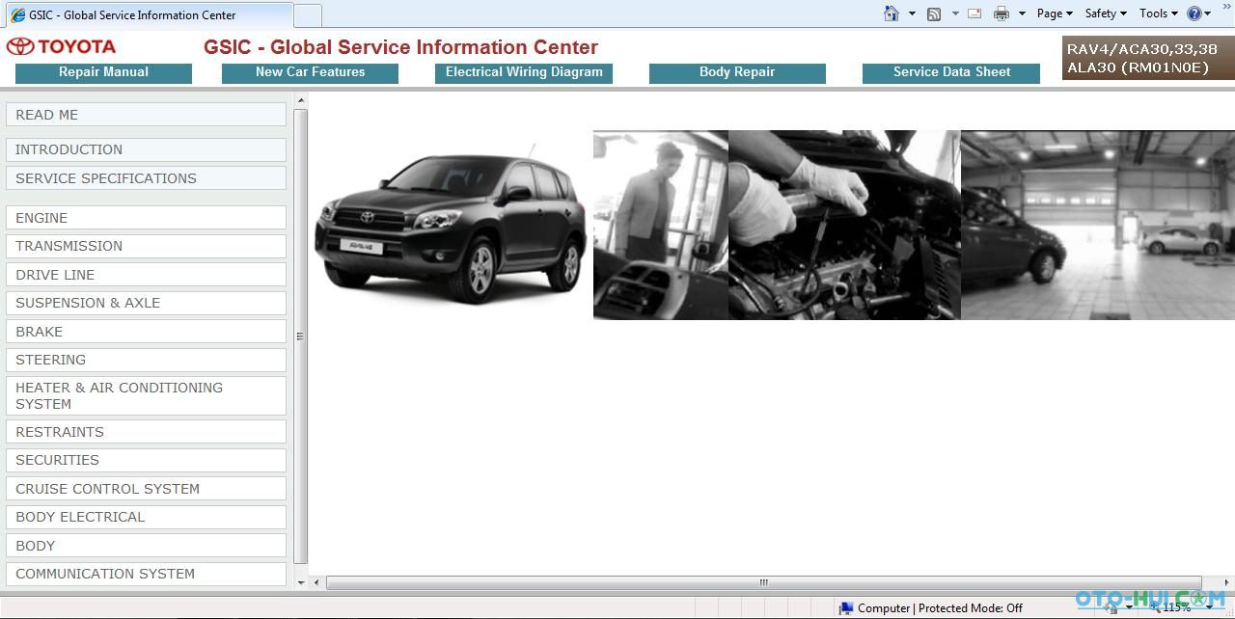Image resolution: width=1235 pixels, height=619 pixels.
Task: Click the Read Mail envelope icon
Action: click(x=974, y=13)
